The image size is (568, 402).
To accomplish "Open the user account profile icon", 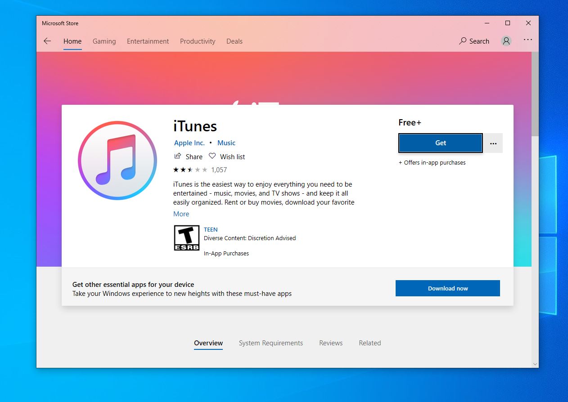I will click(x=506, y=41).
